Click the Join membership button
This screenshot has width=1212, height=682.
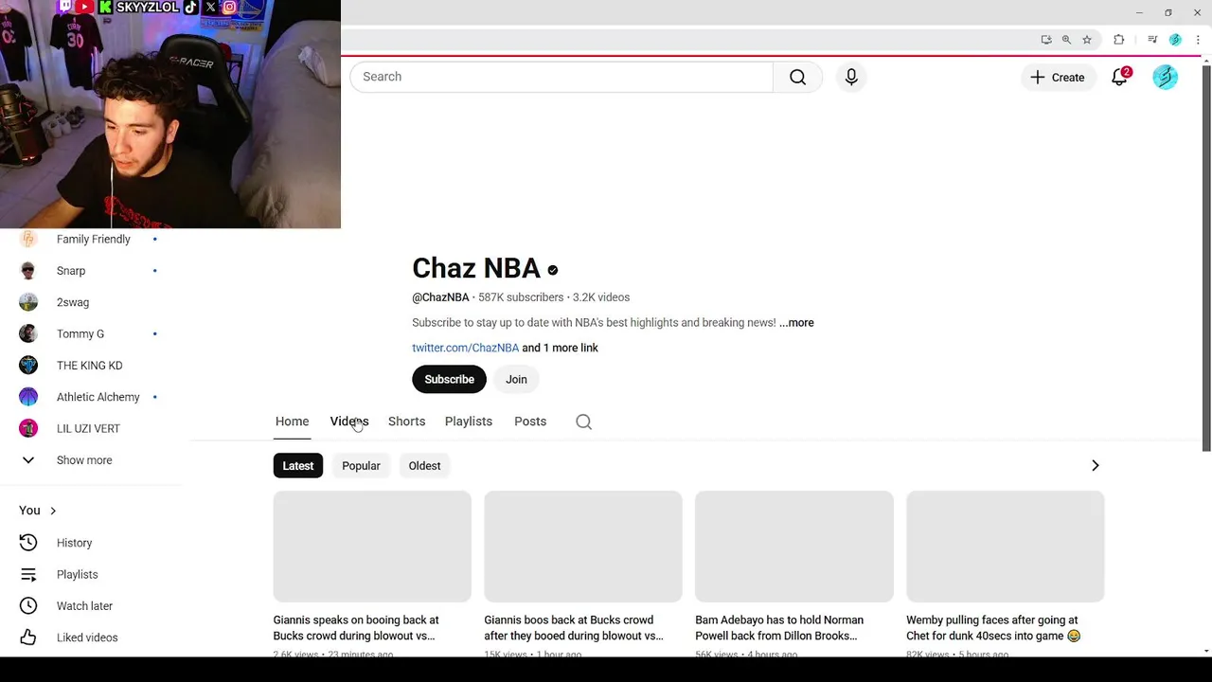click(516, 379)
